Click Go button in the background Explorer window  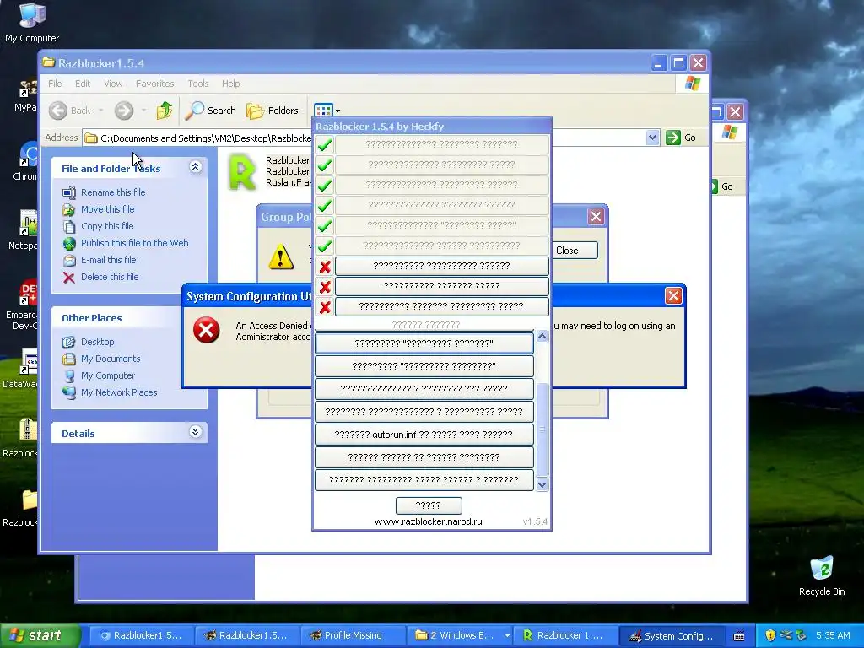coord(722,186)
